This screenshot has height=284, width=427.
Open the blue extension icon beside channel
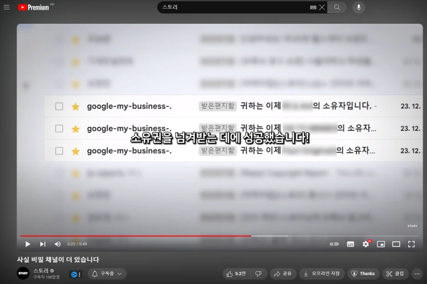point(74,275)
